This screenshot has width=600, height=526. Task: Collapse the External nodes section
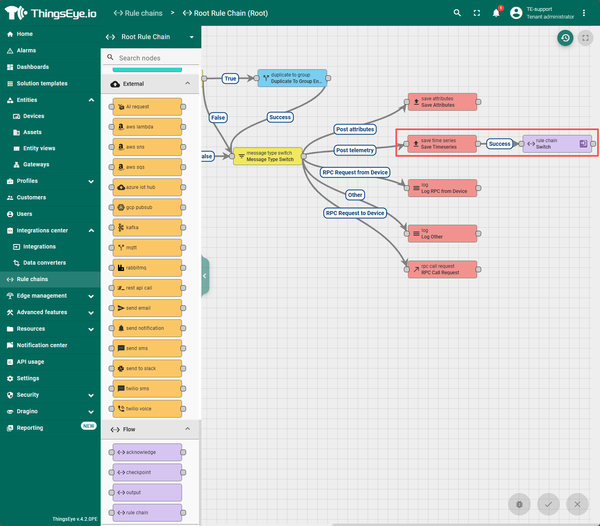point(188,83)
